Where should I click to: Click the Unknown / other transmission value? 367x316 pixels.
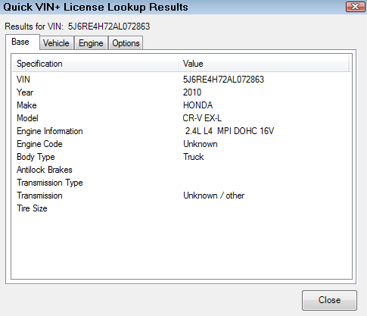[214, 196]
